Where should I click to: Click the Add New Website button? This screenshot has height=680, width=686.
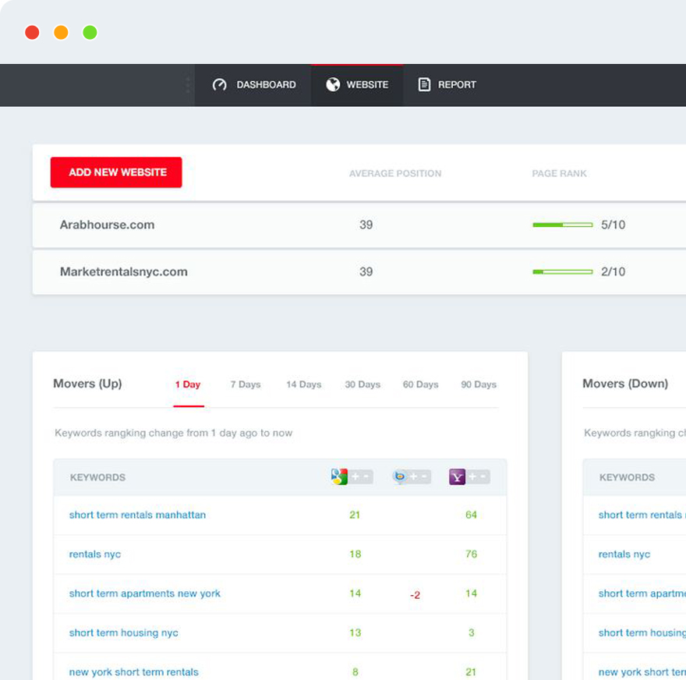pyautogui.click(x=116, y=172)
